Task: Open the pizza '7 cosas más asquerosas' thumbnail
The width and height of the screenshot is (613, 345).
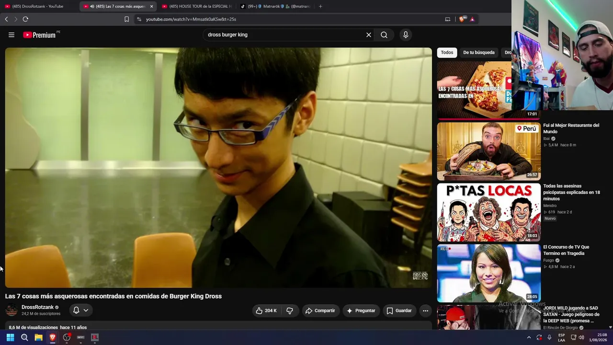Action: tap(474, 91)
